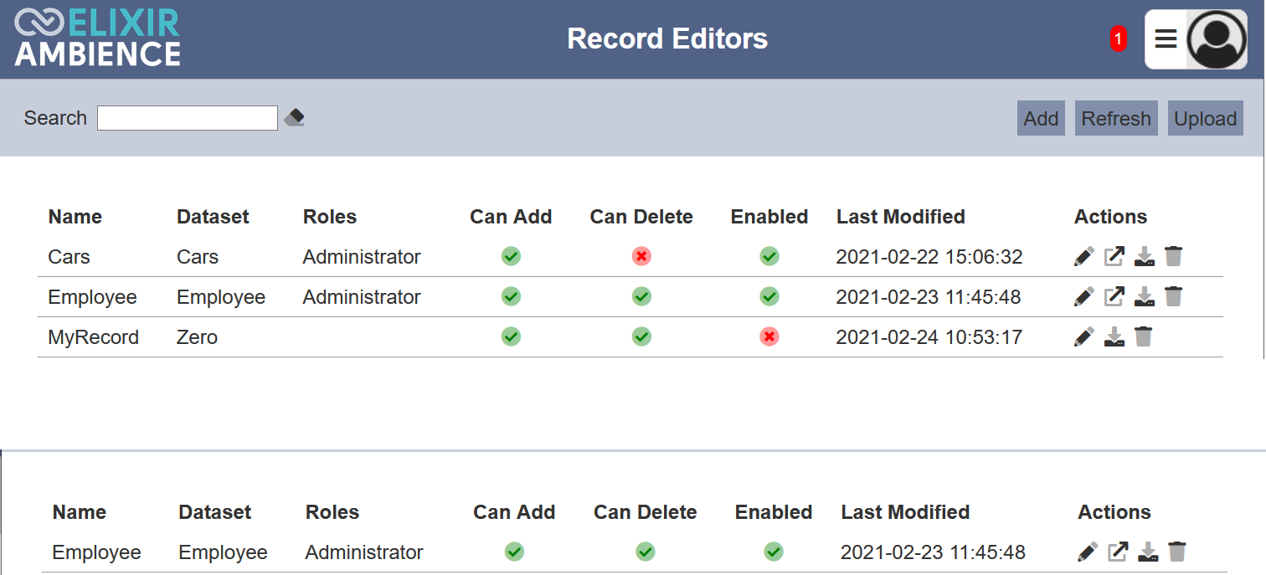Download the Employee record in the first table
Screen dimensions: 1266x575
pos(1144,296)
